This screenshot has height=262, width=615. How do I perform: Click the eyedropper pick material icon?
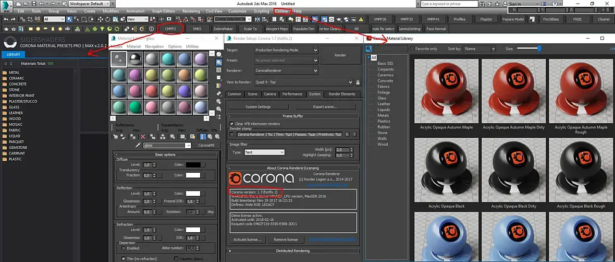138,146
